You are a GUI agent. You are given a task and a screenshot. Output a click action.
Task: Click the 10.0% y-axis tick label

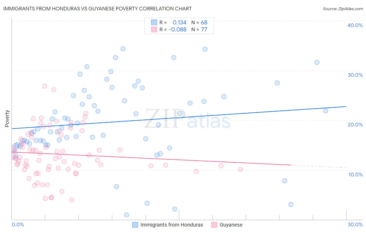click(x=356, y=175)
